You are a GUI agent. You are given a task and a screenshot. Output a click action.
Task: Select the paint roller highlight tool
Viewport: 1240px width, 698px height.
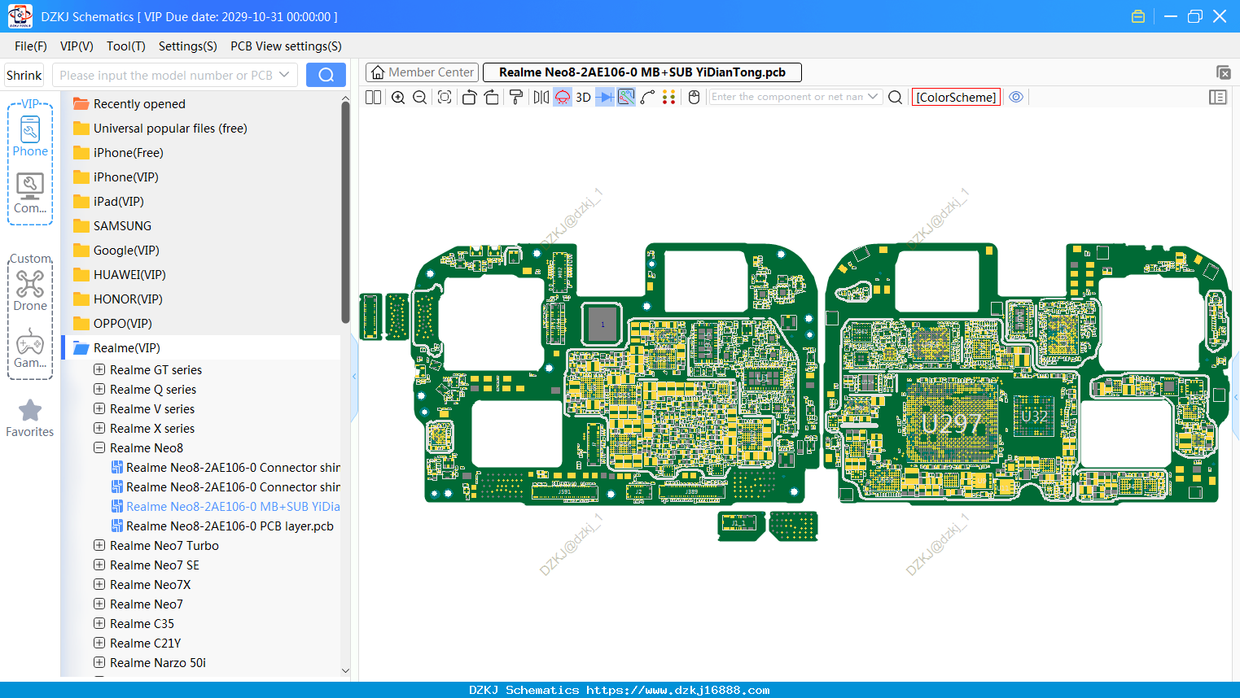tap(516, 98)
